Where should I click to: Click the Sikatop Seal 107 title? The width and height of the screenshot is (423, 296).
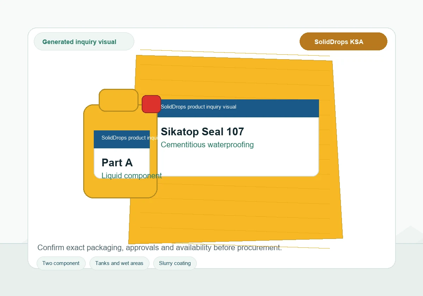click(x=202, y=131)
